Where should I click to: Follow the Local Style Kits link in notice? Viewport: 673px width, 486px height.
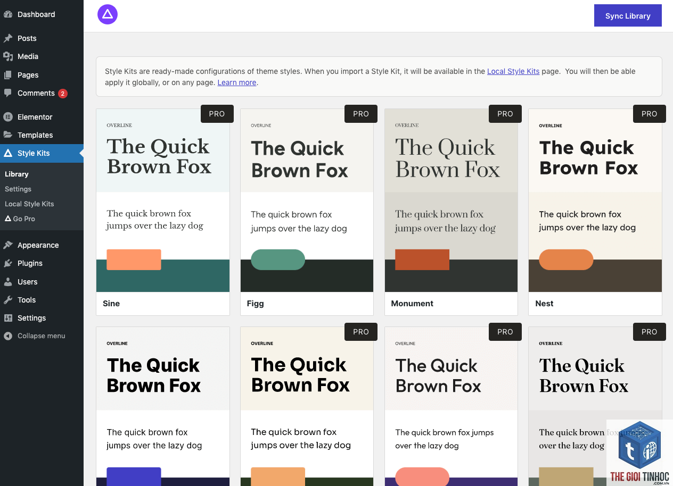(513, 71)
